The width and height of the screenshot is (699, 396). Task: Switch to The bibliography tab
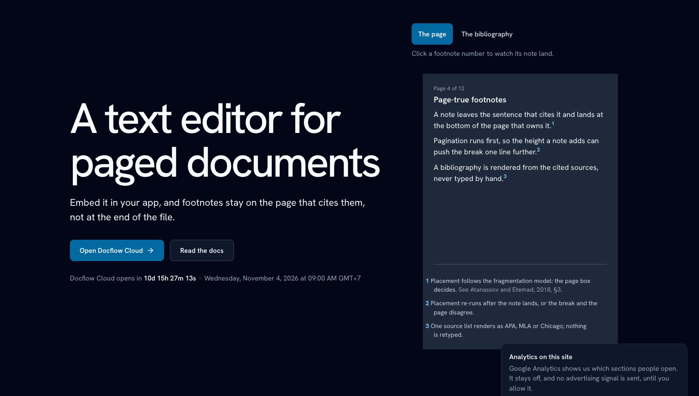click(487, 34)
